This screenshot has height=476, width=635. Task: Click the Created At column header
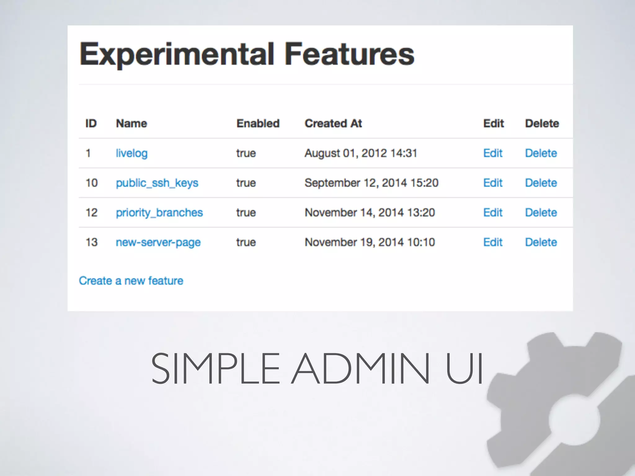point(333,123)
